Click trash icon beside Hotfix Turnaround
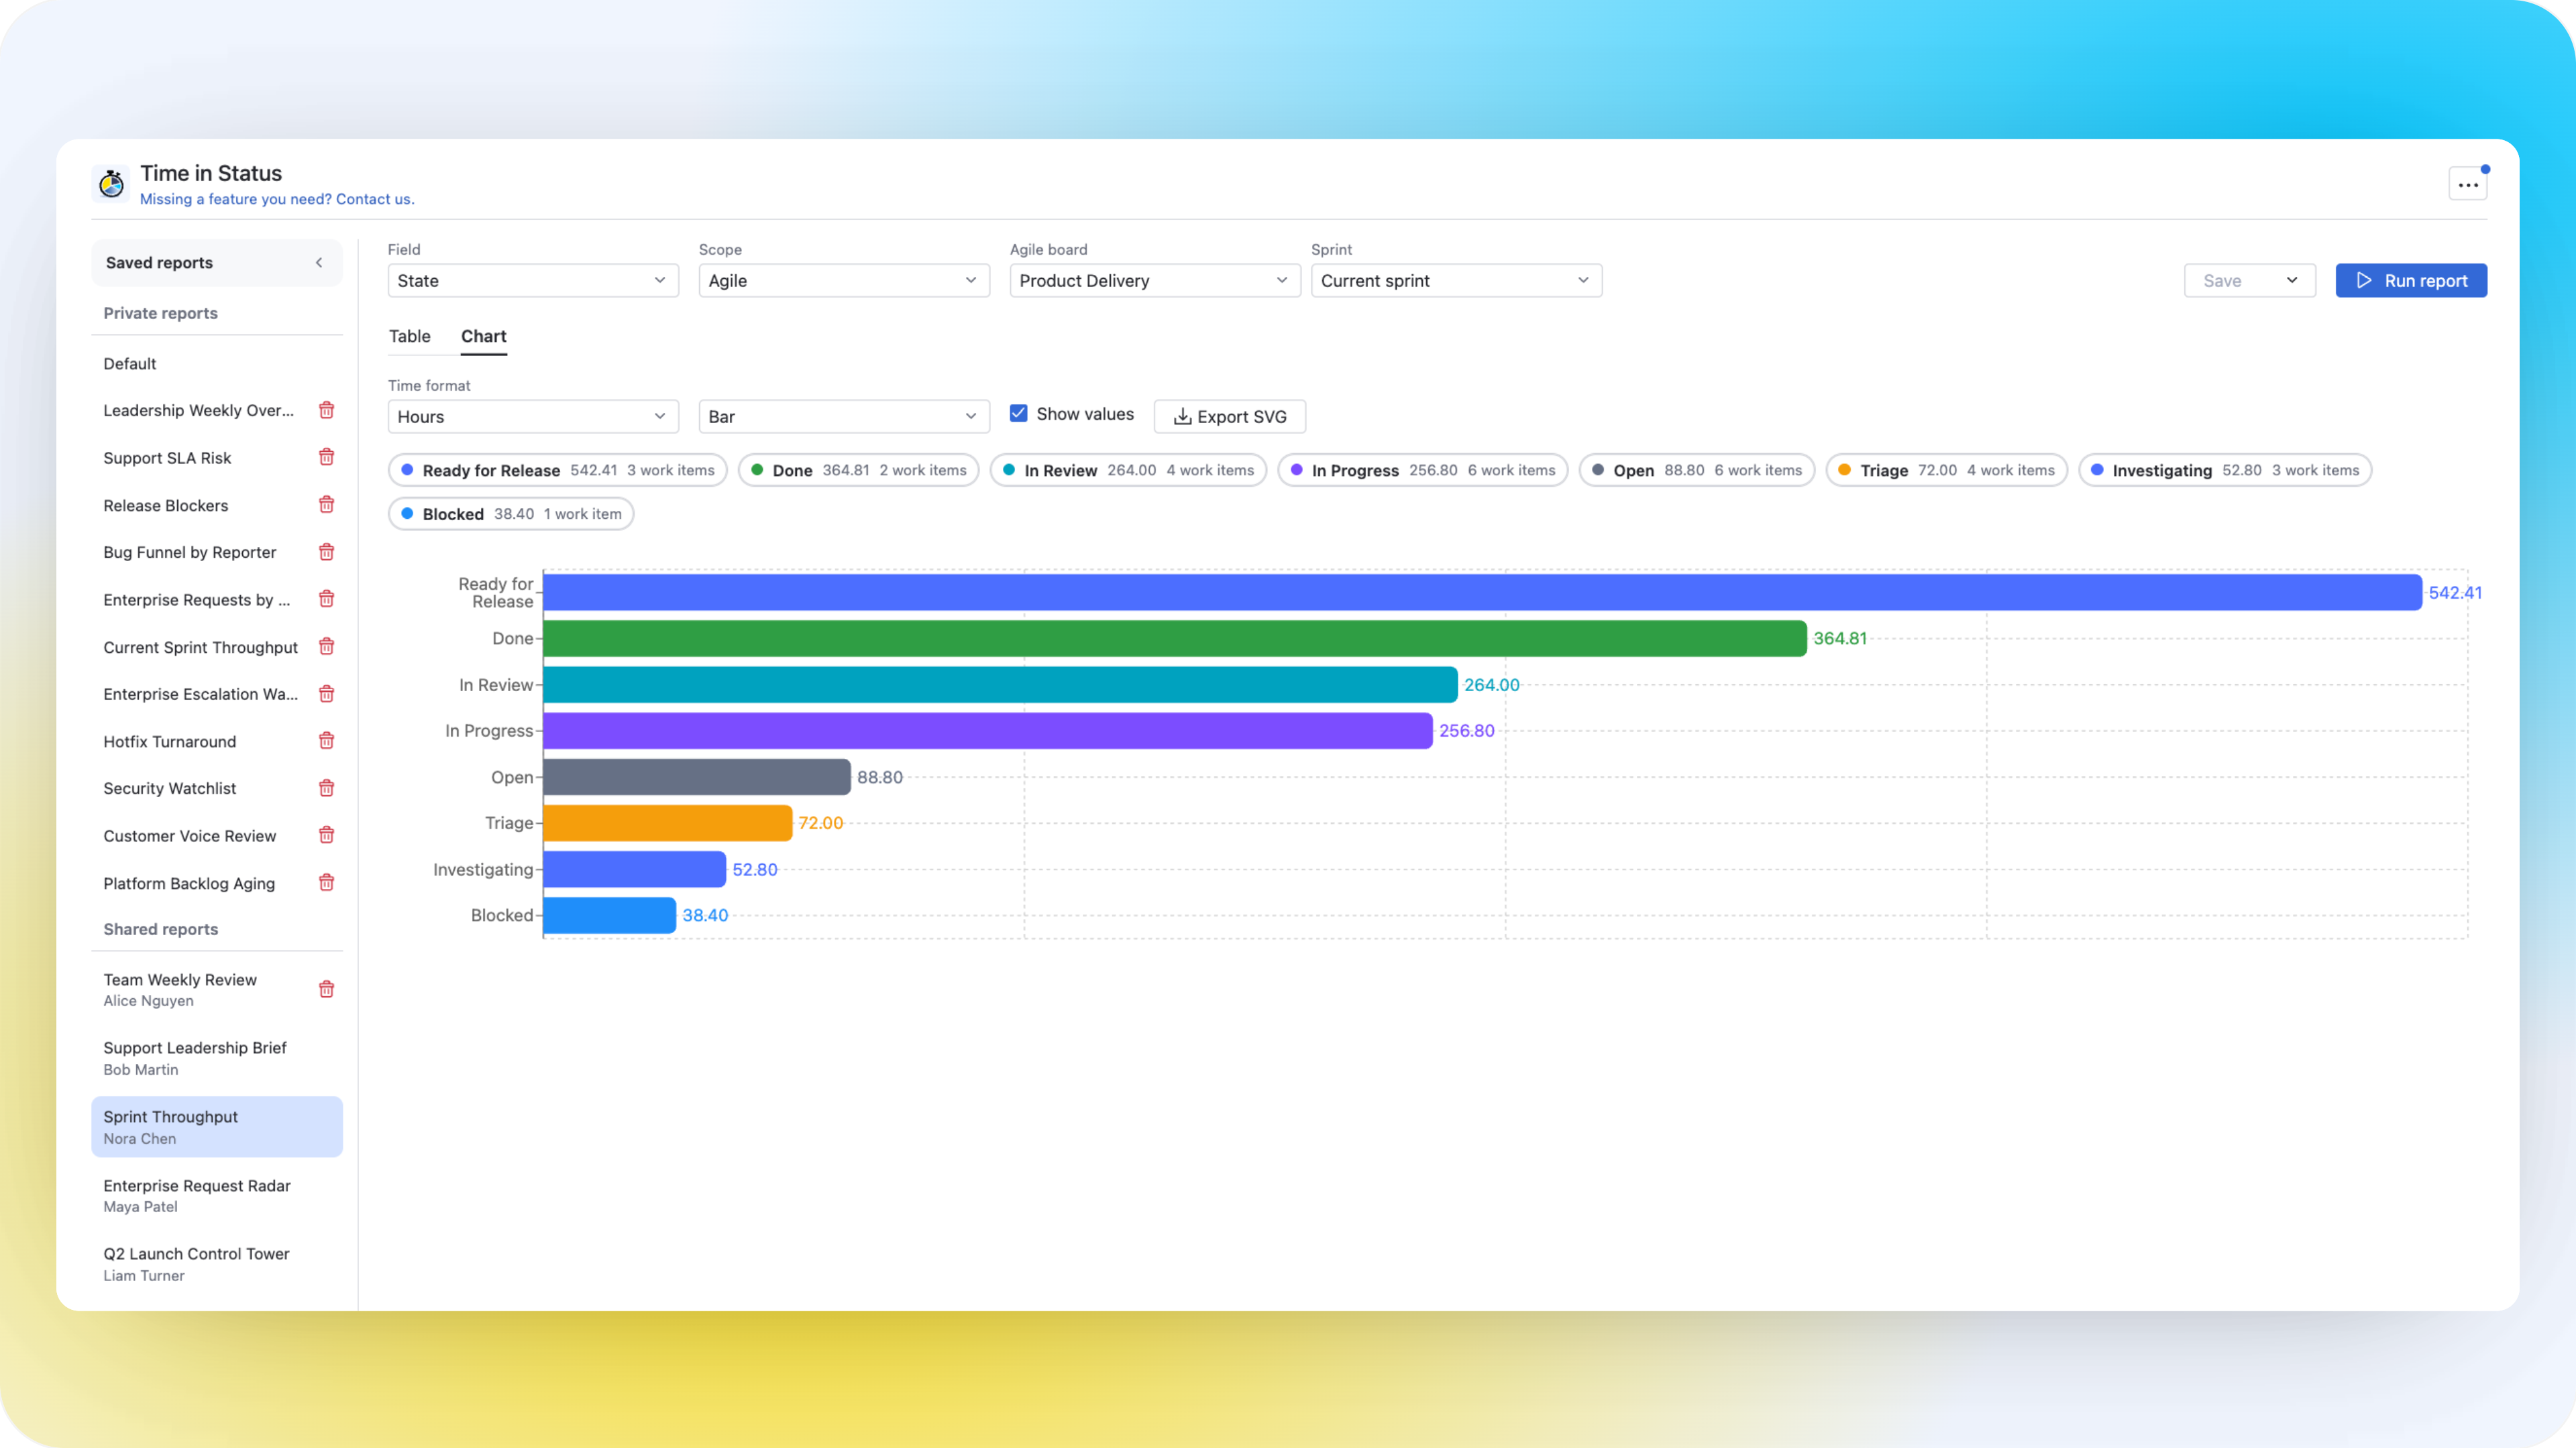Image resolution: width=2576 pixels, height=1448 pixels. pyautogui.click(x=326, y=741)
